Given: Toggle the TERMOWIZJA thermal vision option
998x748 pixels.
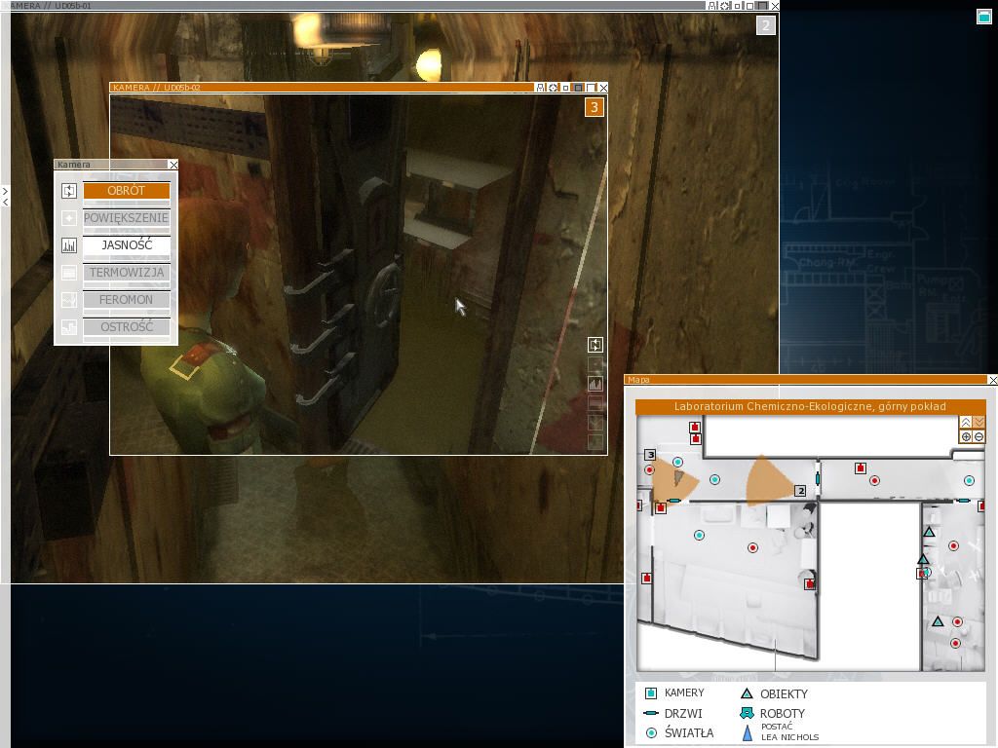Looking at the screenshot, I should tap(127, 273).
